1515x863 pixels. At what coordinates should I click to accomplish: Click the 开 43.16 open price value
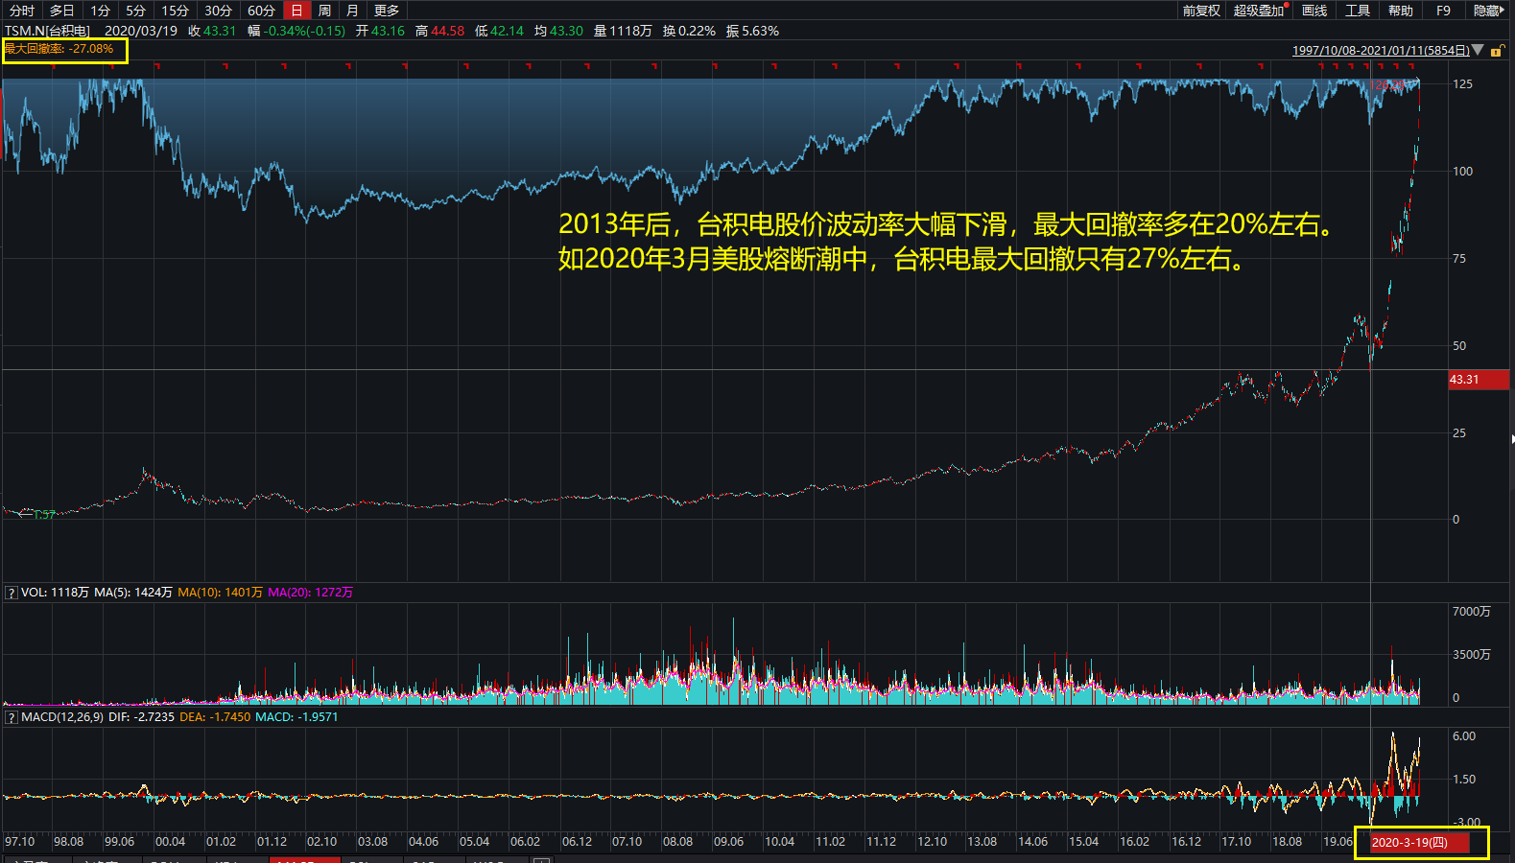[x=380, y=31]
